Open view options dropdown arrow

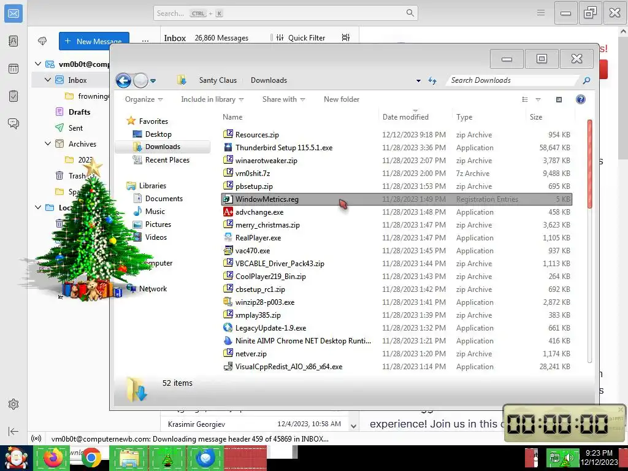pos(538,99)
